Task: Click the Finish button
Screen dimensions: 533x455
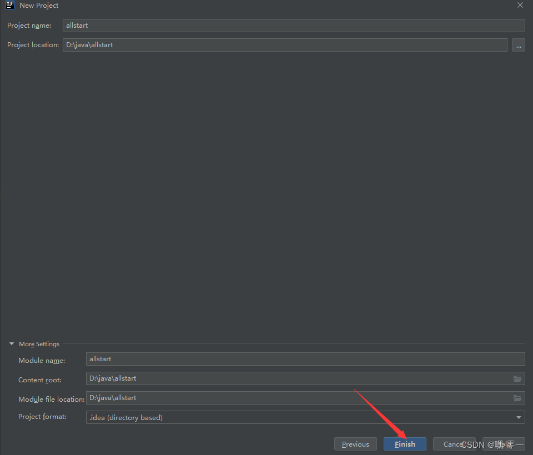Action: pos(405,444)
